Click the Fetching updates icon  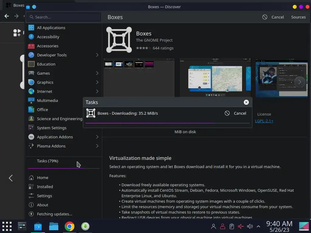click(x=31, y=214)
